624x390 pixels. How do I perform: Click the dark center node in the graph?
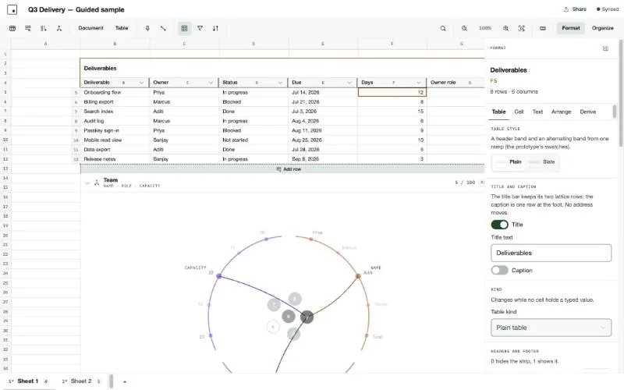click(x=307, y=317)
